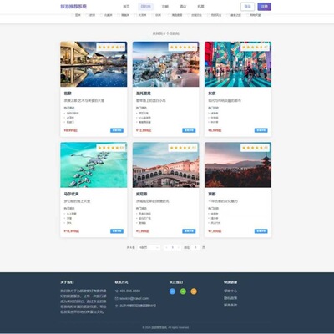334x334 pixels.
Task: Open 机票 in navigation bar
Action: tap(200, 7)
